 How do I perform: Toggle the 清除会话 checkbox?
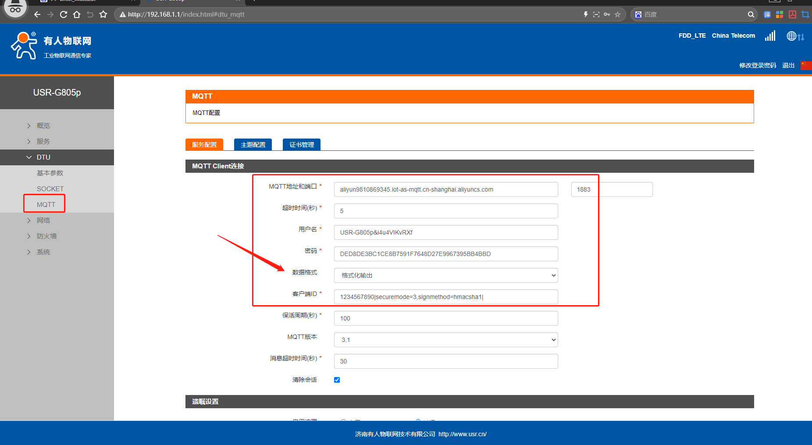(337, 380)
